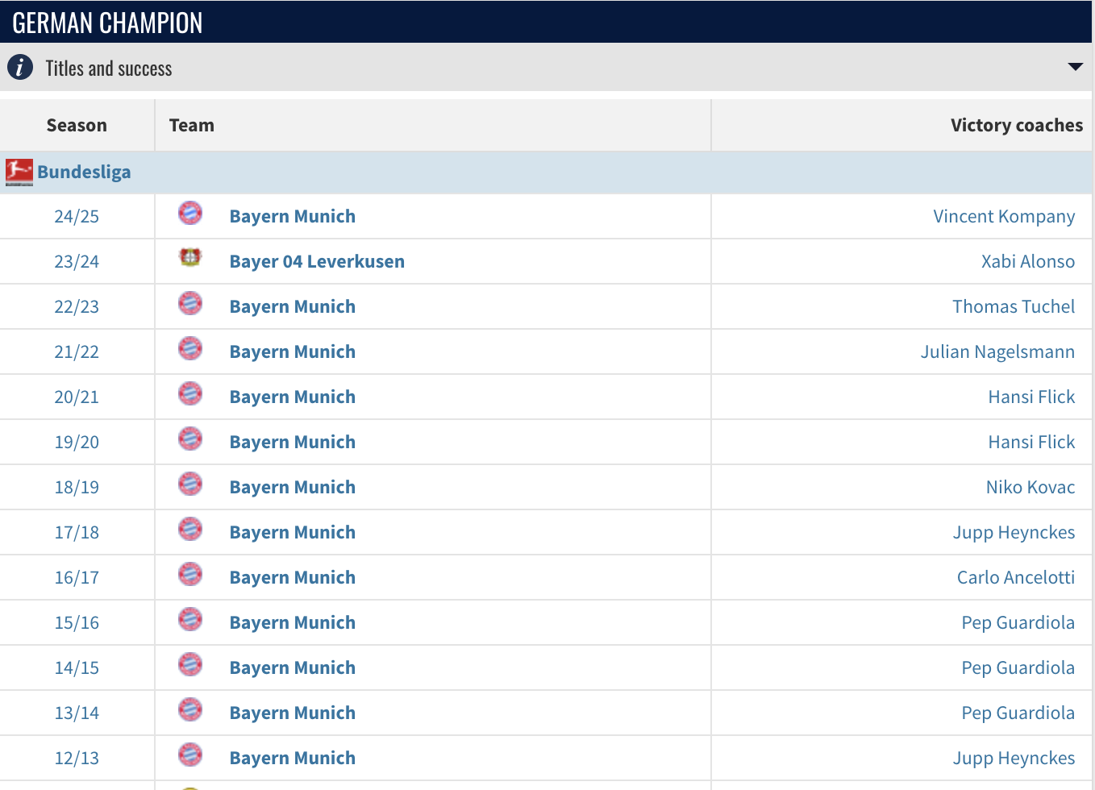
Task: Select the 20/21 season link
Action: point(77,397)
